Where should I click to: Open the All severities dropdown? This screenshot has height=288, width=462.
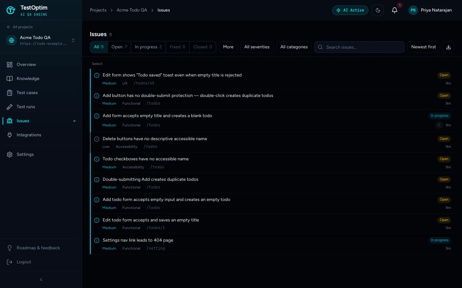click(x=257, y=47)
